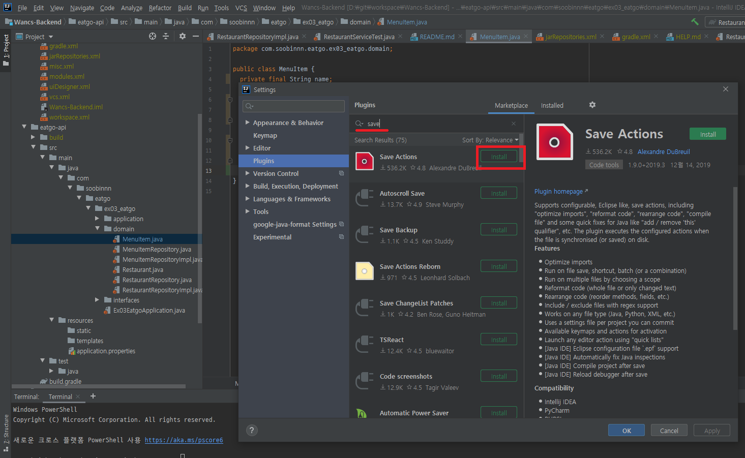Install the Save Backup plugin

(x=498, y=230)
